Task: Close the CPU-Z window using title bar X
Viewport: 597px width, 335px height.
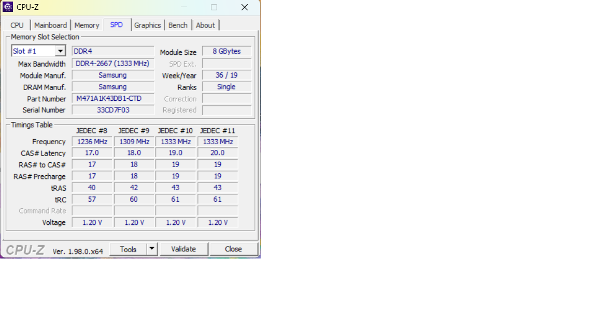Action: pos(245,7)
